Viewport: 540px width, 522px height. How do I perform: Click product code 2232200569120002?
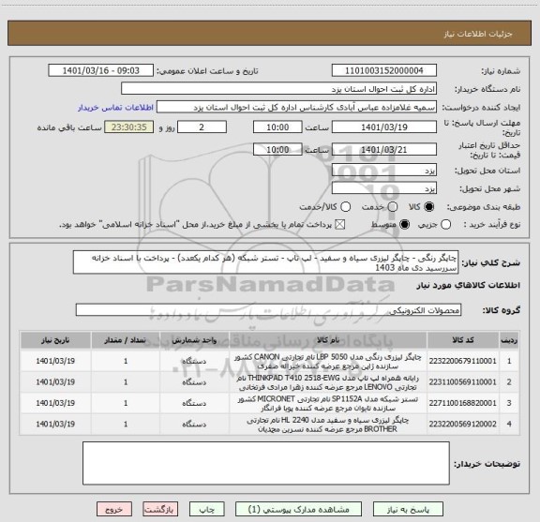click(x=463, y=425)
